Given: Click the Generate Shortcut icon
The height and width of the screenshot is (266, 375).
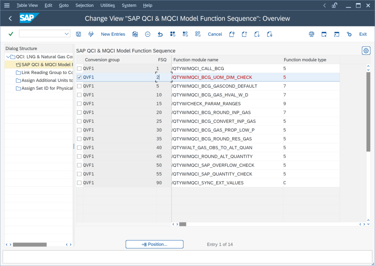Looking at the screenshot, I should pyautogui.click(x=337, y=34).
